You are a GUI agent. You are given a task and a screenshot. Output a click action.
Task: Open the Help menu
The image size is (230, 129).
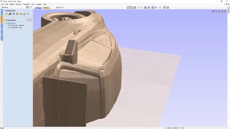(x=45, y=4)
